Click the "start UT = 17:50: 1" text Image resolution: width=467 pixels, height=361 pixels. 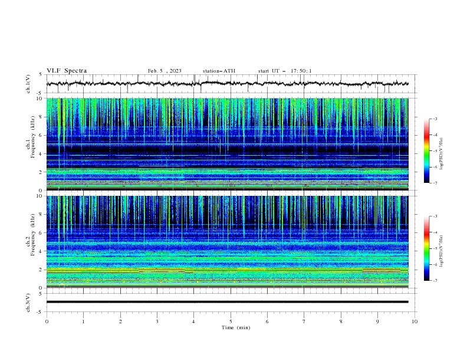pyautogui.click(x=285, y=71)
